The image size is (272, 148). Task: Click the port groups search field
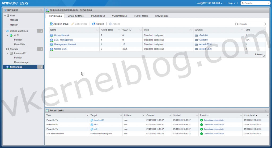point(252,24)
